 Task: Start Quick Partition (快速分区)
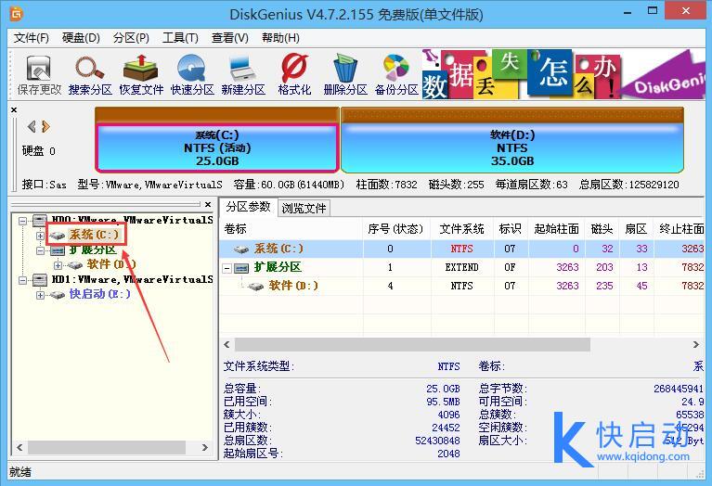pyautogui.click(x=192, y=75)
